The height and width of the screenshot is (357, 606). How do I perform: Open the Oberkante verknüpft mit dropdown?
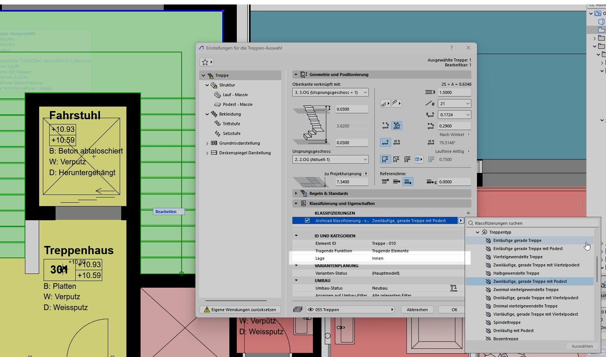pyautogui.click(x=330, y=92)
